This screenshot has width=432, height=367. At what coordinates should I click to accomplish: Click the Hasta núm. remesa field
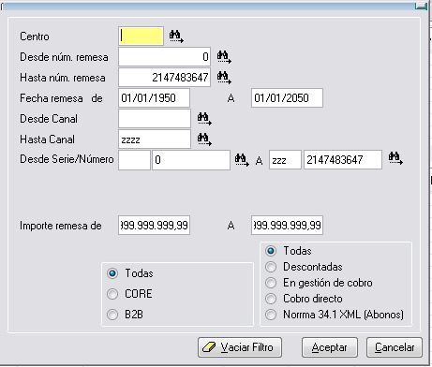pos(165,78)
